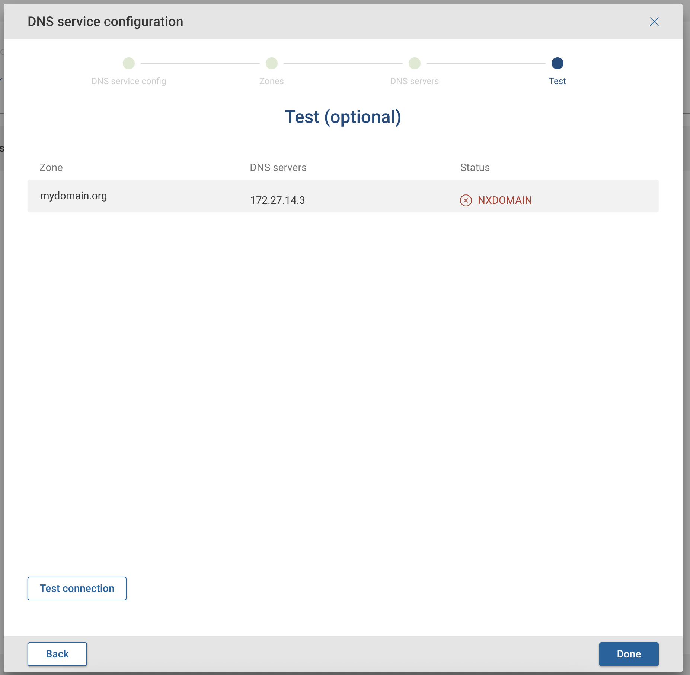The height and width of the screenshot is (675, 690).
Task: Click the Test connection button
Action: (x=77, y=588)
